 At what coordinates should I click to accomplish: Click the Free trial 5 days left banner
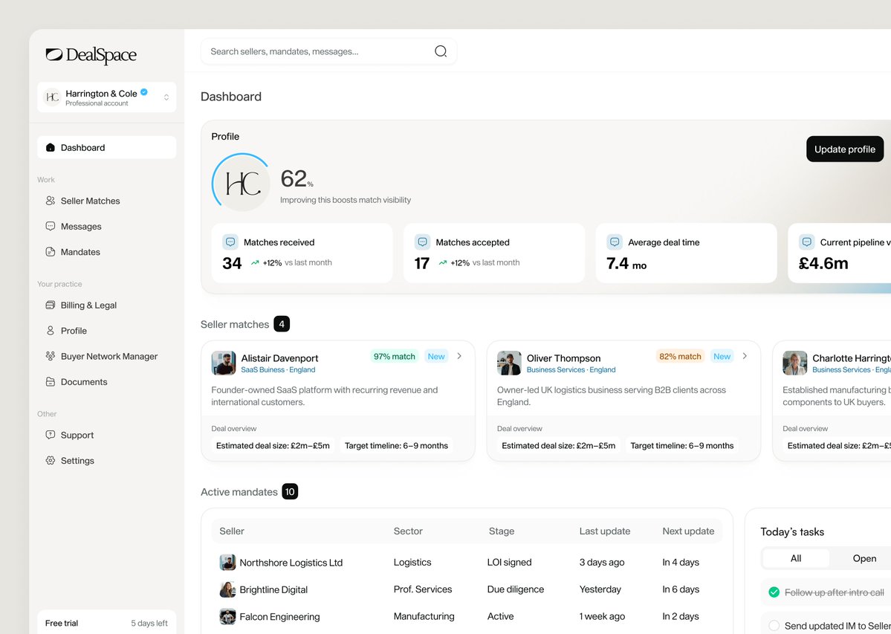tap(107, 623)
